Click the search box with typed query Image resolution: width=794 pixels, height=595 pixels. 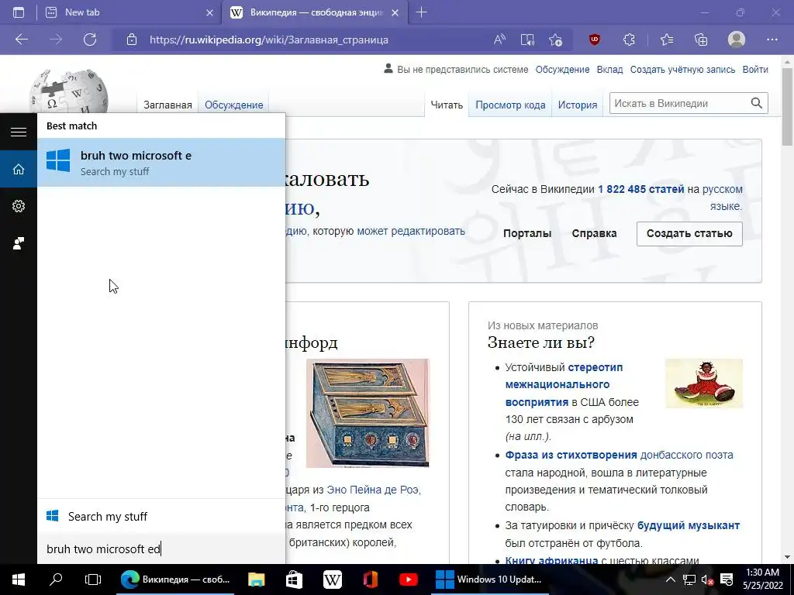[x=161, y=549]
